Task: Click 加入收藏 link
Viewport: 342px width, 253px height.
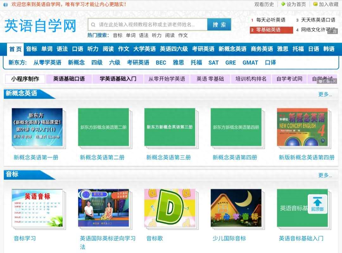Action: [x=328, y=4]
